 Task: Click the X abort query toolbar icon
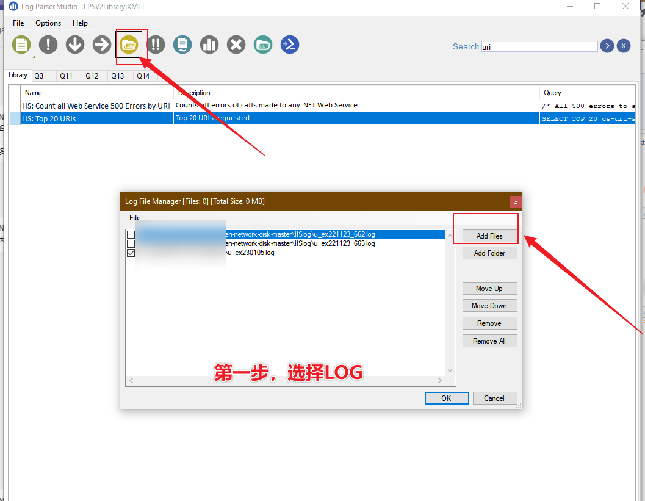click(236, 45)
